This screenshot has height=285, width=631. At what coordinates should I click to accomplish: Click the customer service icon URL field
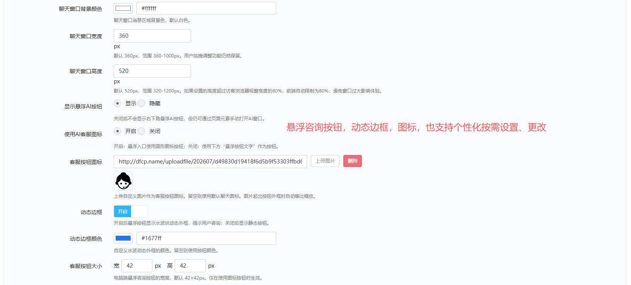pyautogui.click(x=210, y=162)
